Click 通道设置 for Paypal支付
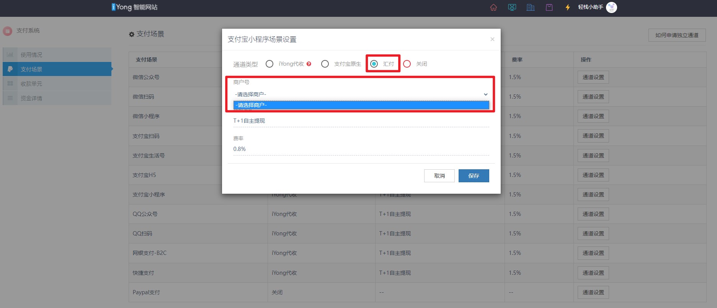 coord(593,292)
